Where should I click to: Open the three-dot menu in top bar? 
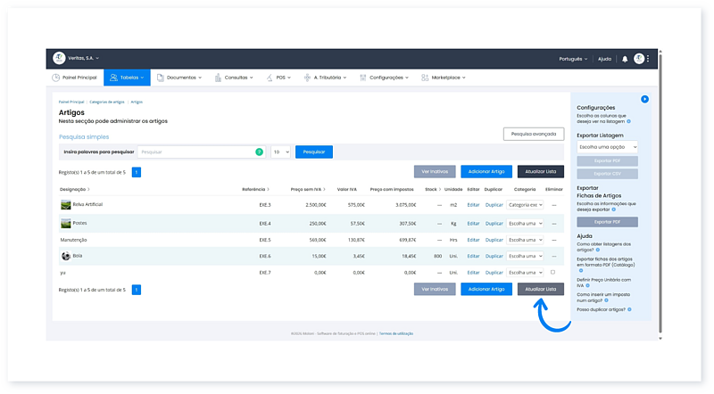tap(649, 59)
